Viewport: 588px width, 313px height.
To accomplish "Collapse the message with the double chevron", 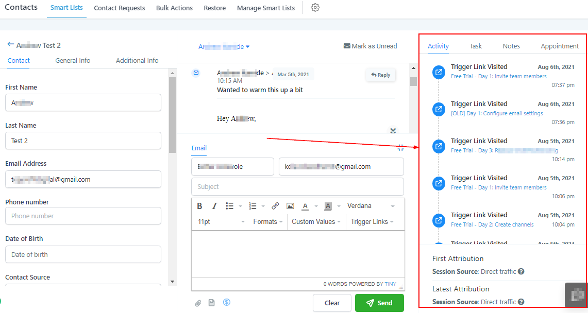I will (x=393, y=131).
